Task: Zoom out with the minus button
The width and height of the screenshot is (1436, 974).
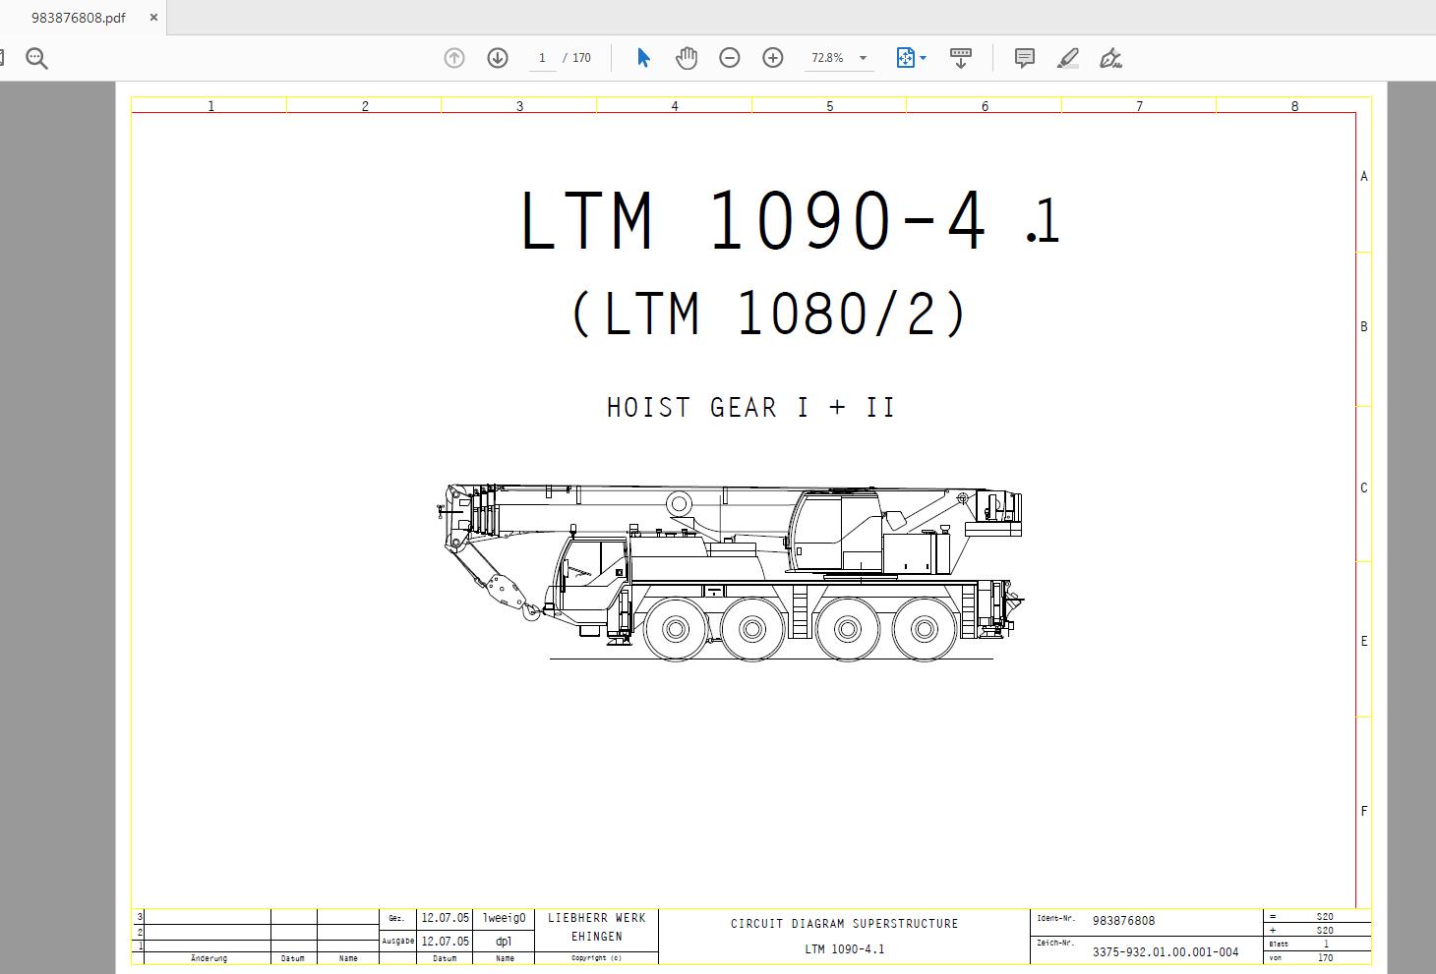Action: click(x=730, y=58)
